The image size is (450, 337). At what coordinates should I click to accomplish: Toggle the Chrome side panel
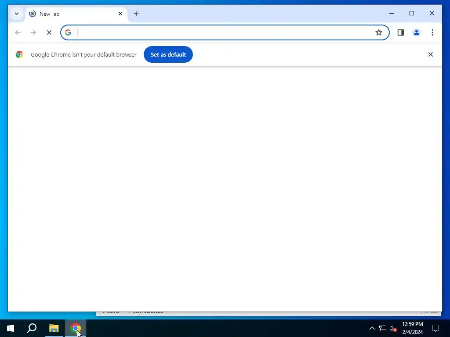pos(401,32)
